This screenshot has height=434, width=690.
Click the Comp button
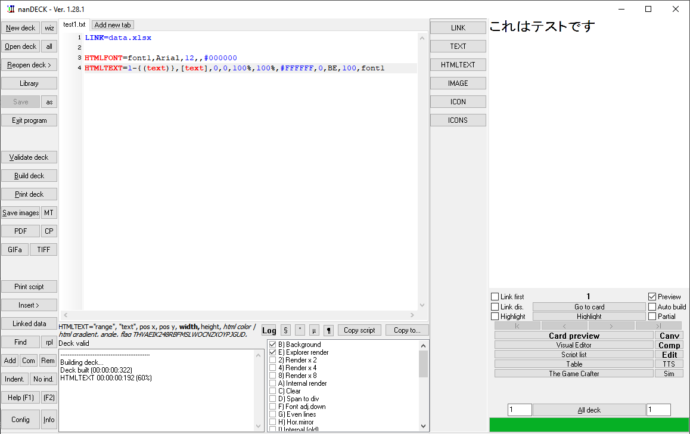[x=669, y=345]
